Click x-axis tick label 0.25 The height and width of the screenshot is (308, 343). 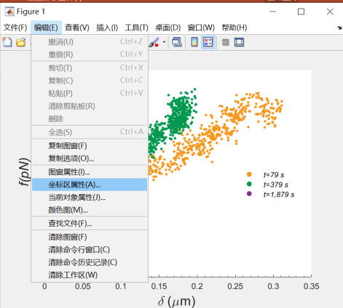pyautogui.click(x=235, y=286)
